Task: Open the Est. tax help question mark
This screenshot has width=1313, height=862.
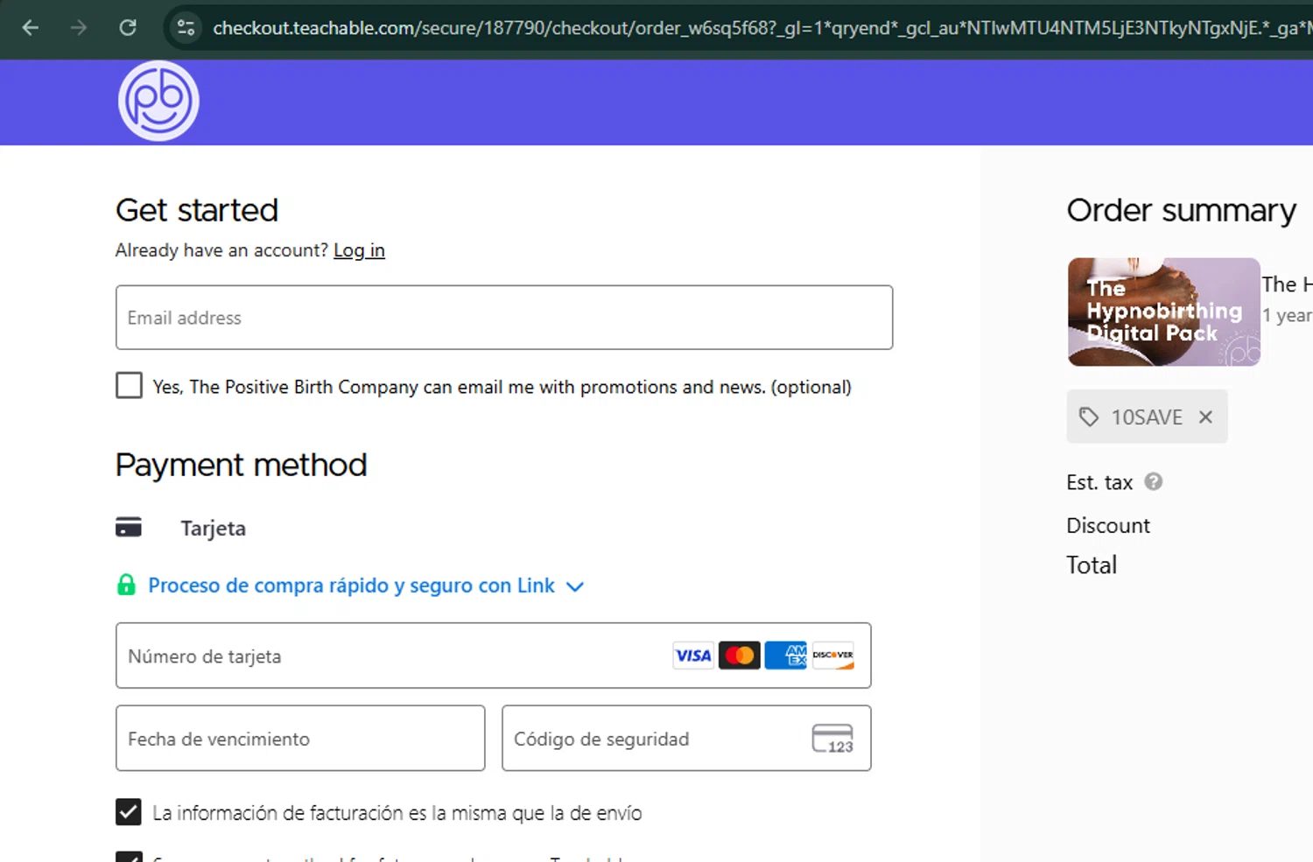Action: pyautogui.click(x=1154, y=481)
